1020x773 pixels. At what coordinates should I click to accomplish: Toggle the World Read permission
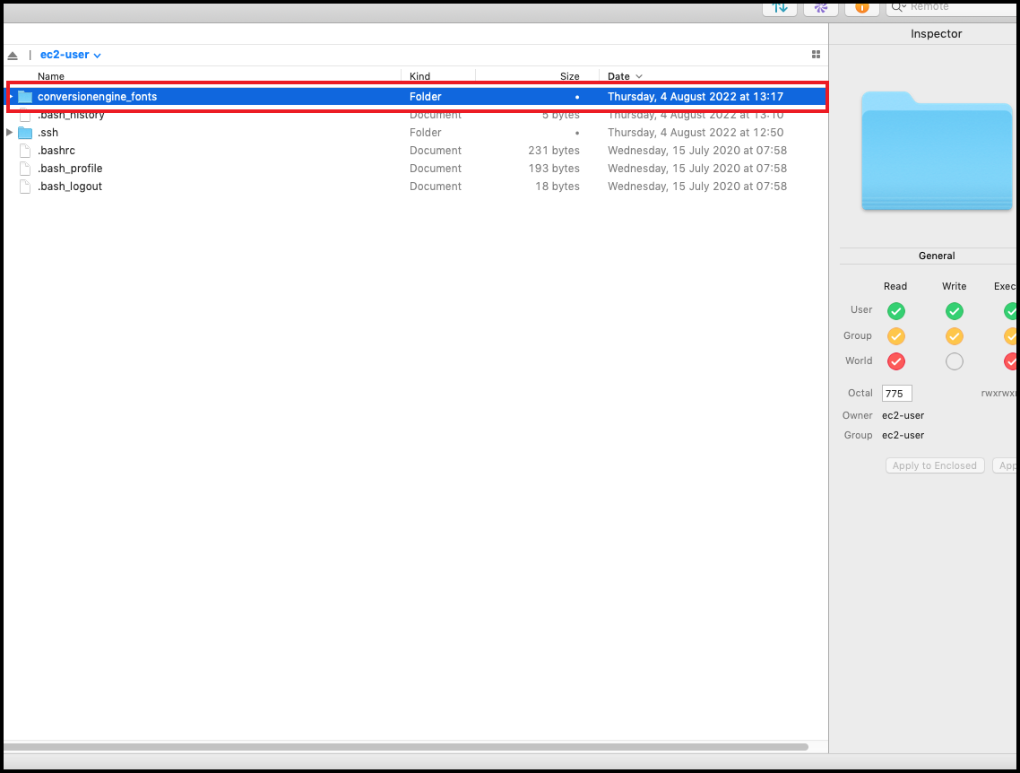895,361
